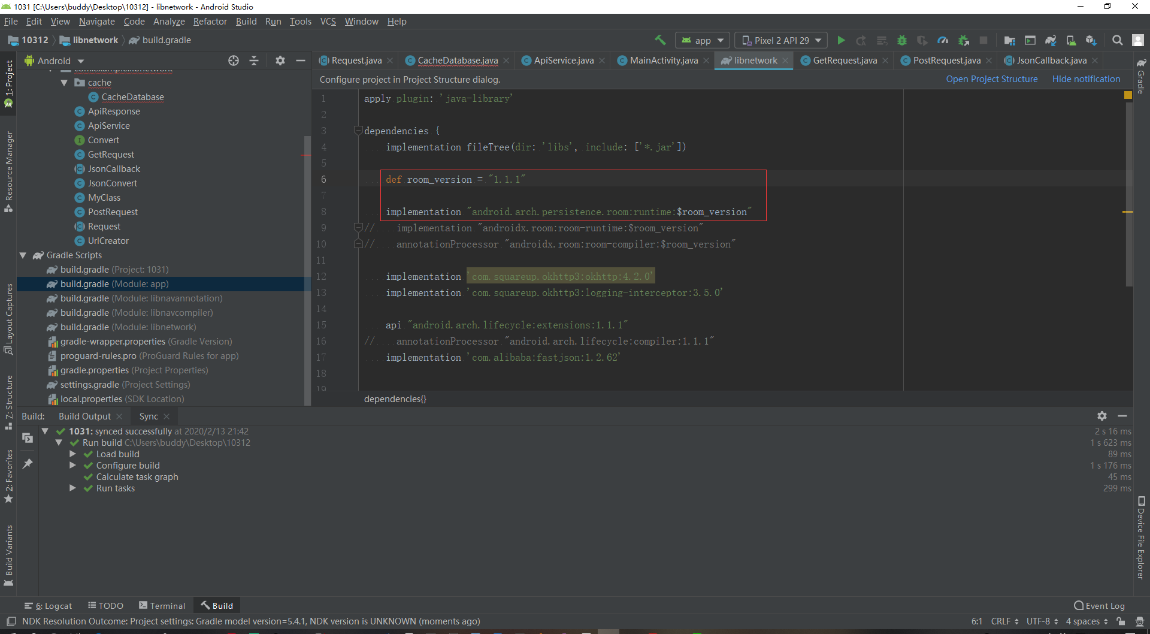Click Collapse All icon in Project panel

(x=254, y=61)
